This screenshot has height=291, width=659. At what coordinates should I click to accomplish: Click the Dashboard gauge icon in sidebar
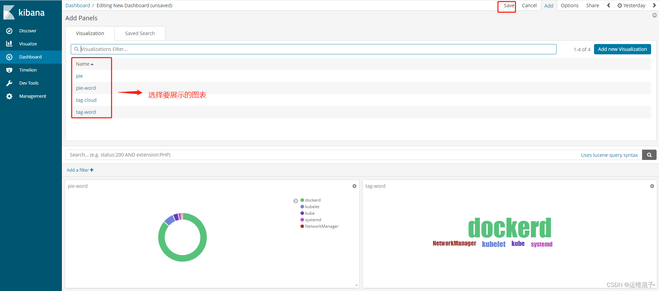click(x=9, y=57)
